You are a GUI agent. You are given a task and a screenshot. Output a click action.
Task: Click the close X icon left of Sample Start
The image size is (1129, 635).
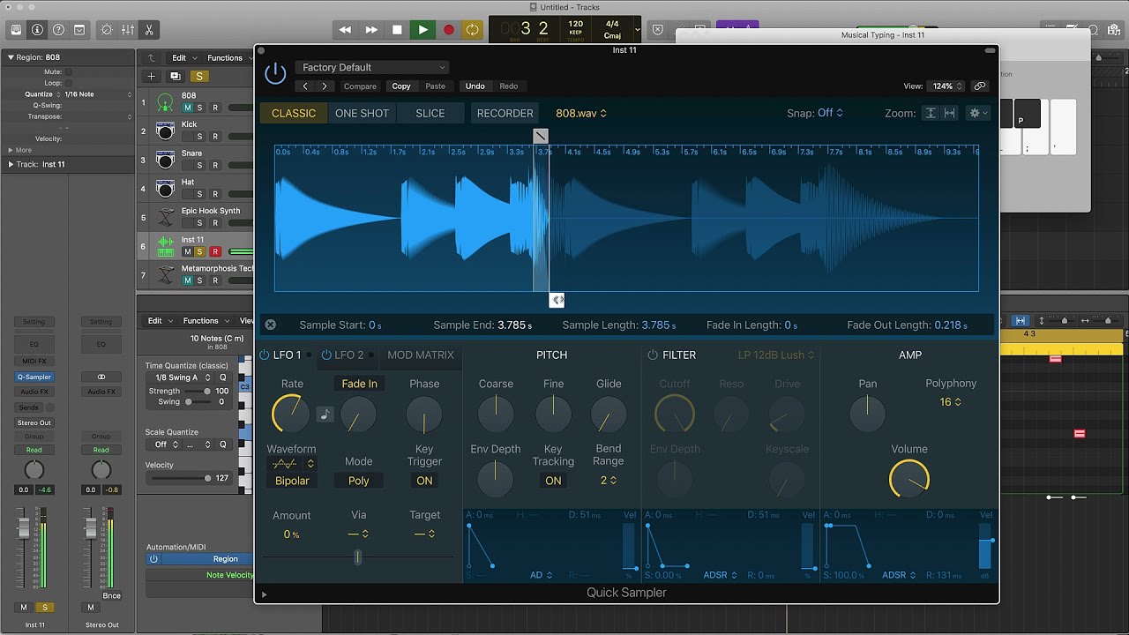[271, 325]
